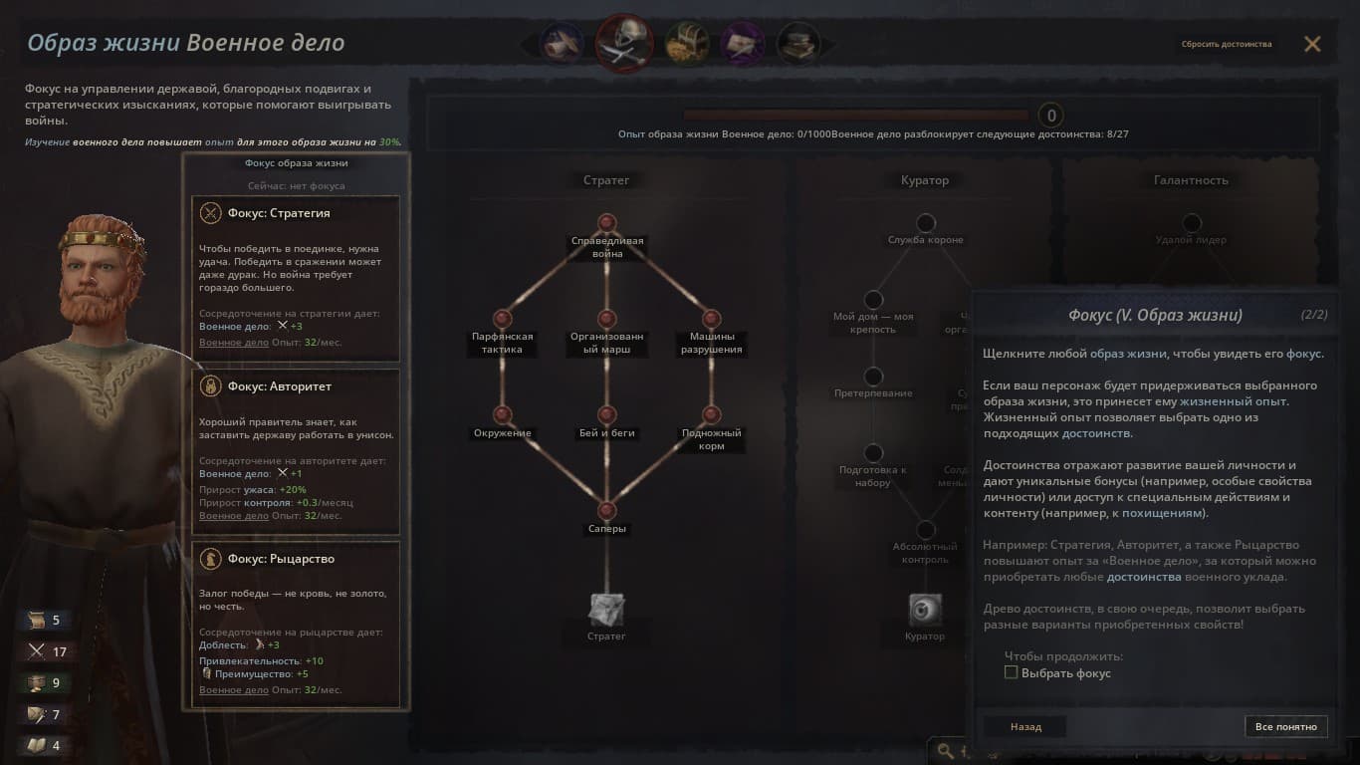Click the Назад button in tutorial panel

click(1025, 727)
